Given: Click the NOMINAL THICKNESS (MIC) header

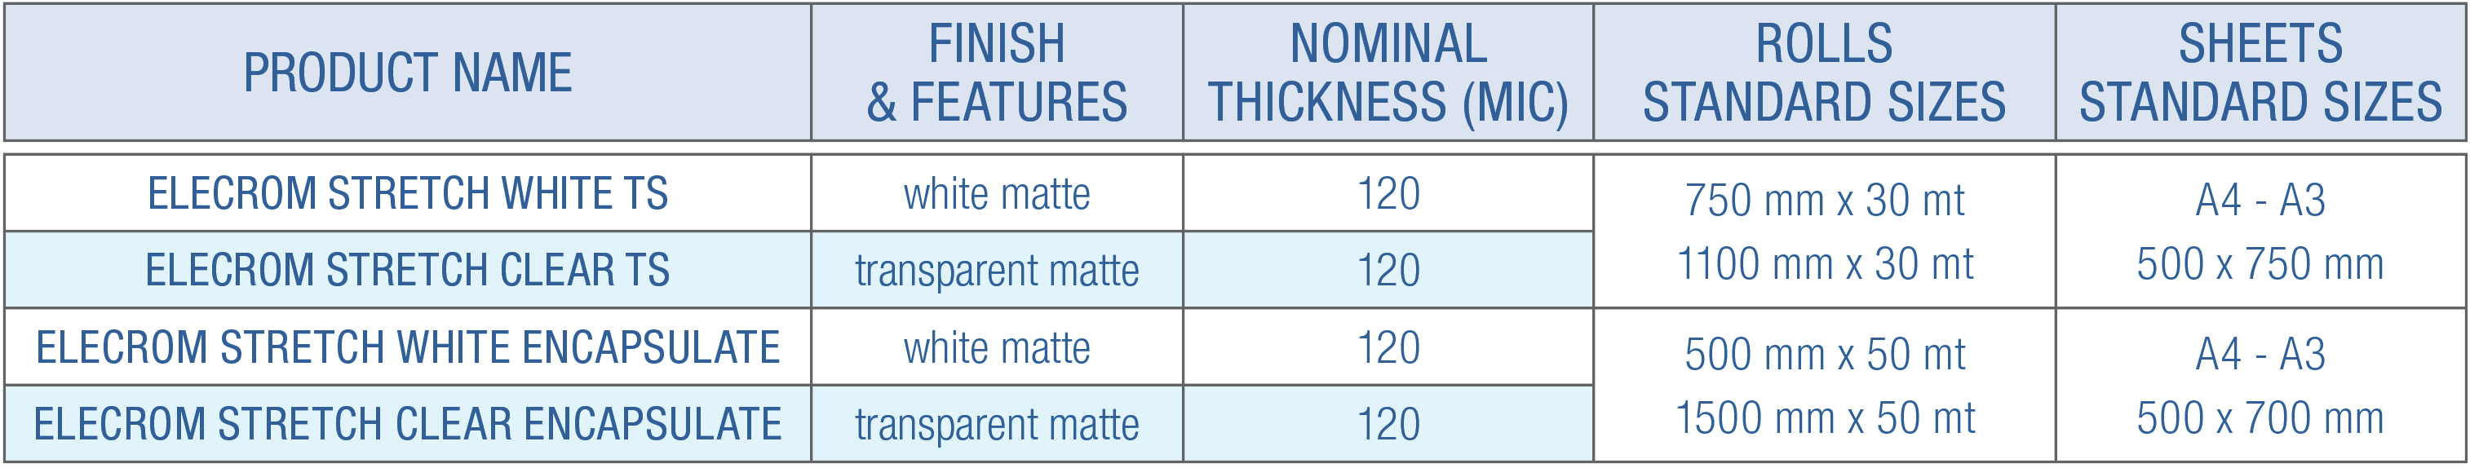Looking at the screenshot, I should pos(1388,73).
